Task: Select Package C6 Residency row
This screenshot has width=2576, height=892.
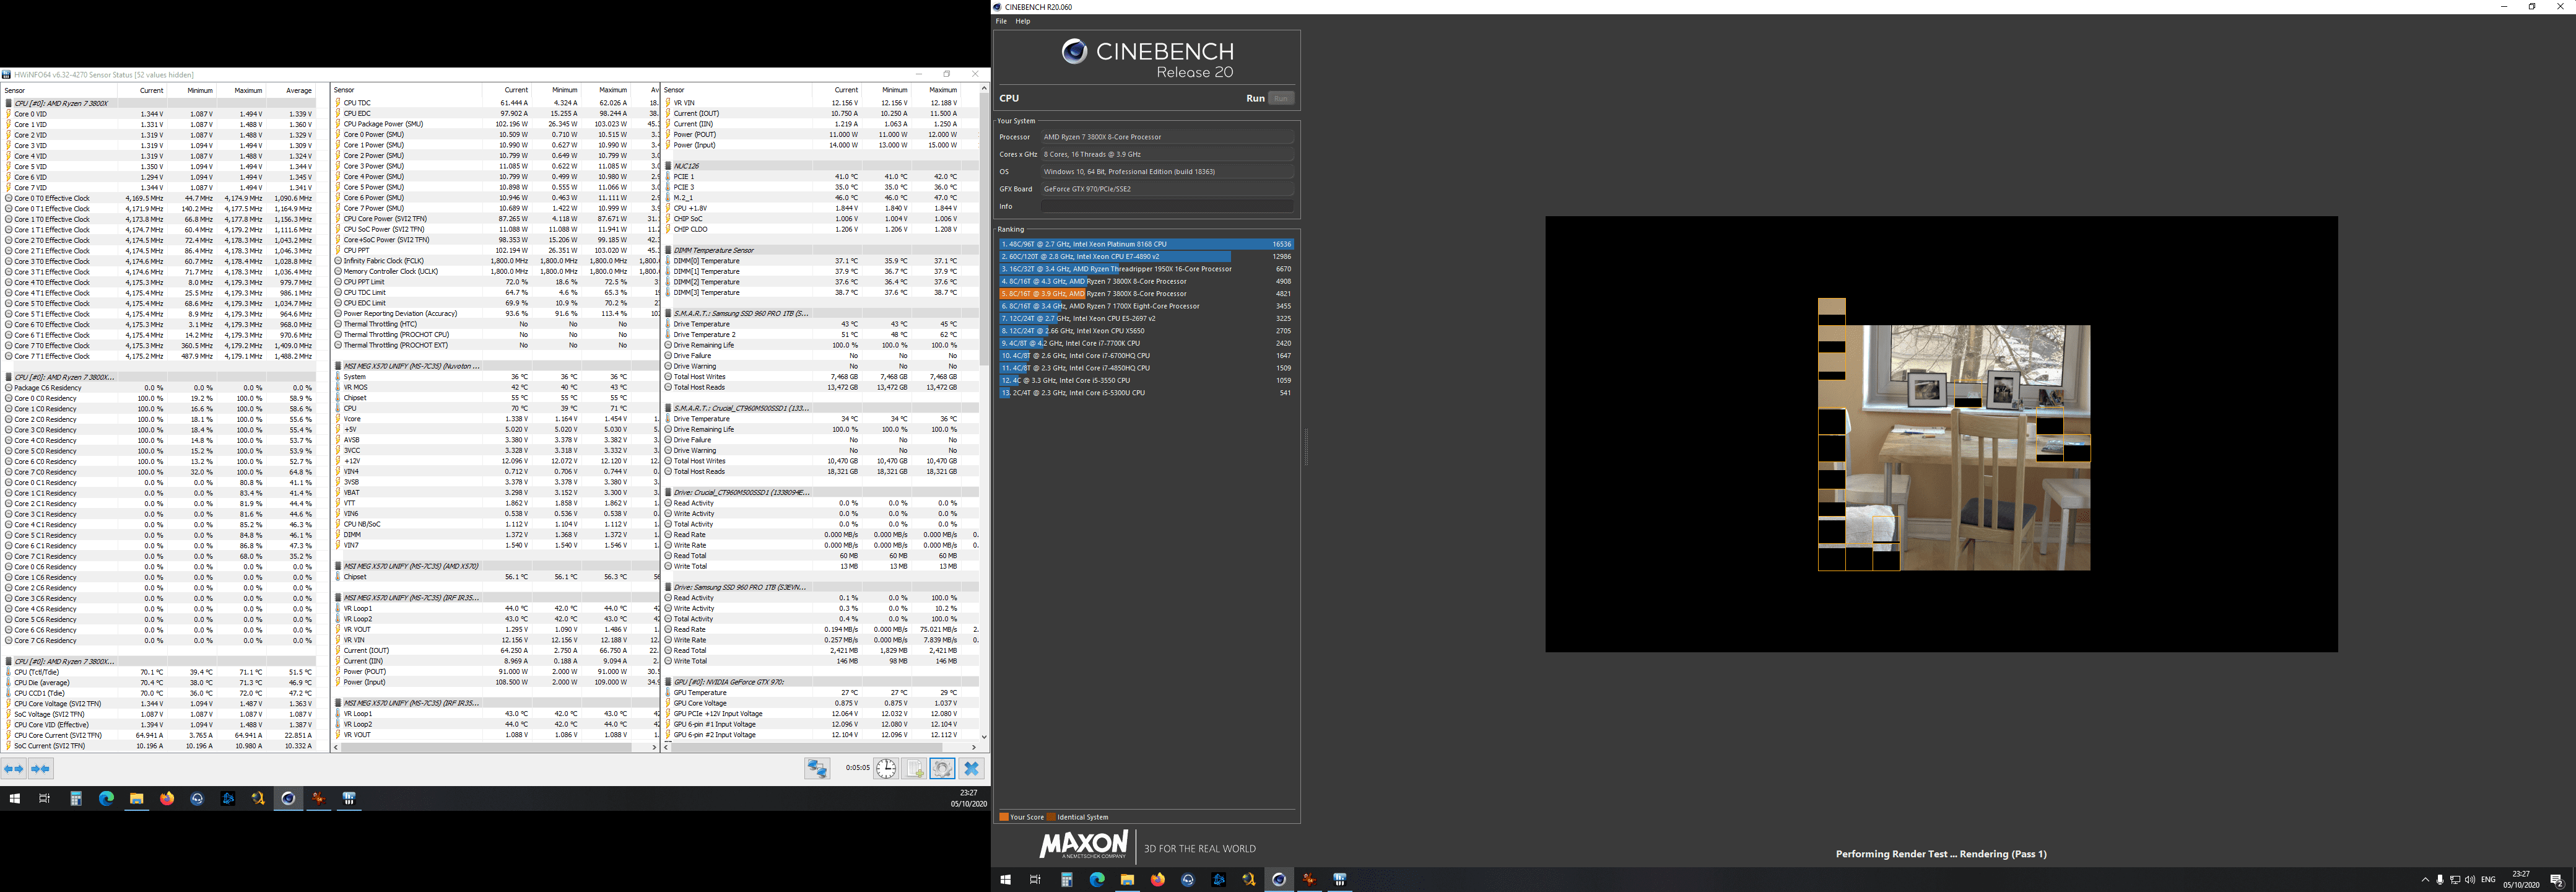Action: (x=160, y=388)
